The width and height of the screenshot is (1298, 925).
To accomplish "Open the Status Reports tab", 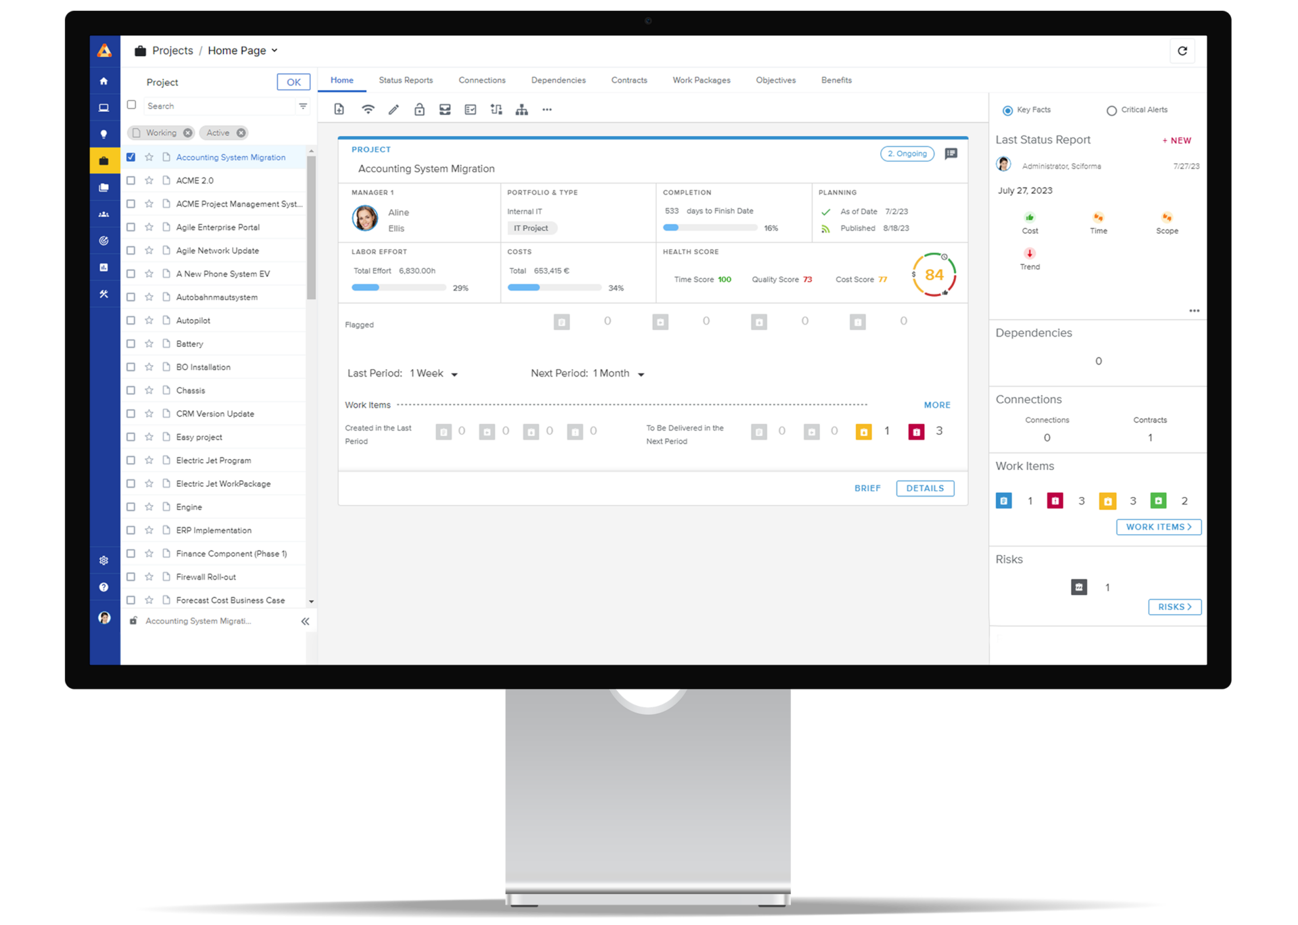I will coord(406,80).
